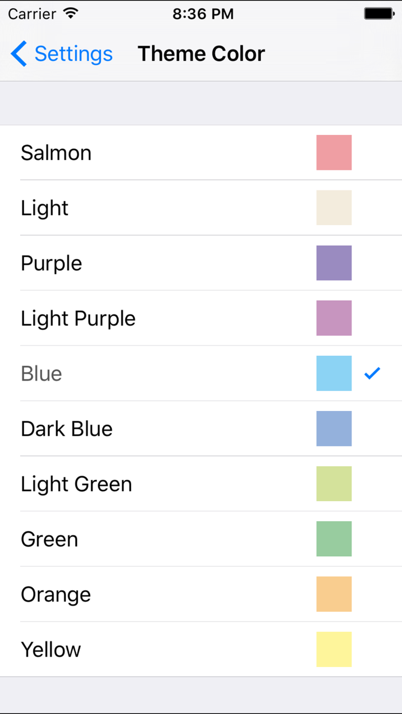402x714 pixels.
Task: Click the checkmark next to Blue
Action: (x=372, y=373)
